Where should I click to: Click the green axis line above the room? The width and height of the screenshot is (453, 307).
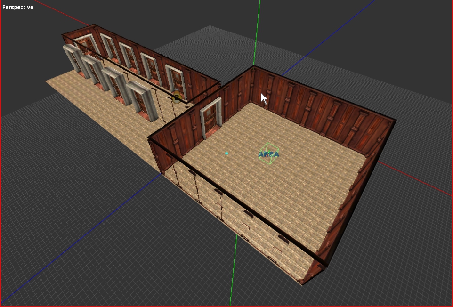(258, 28)
